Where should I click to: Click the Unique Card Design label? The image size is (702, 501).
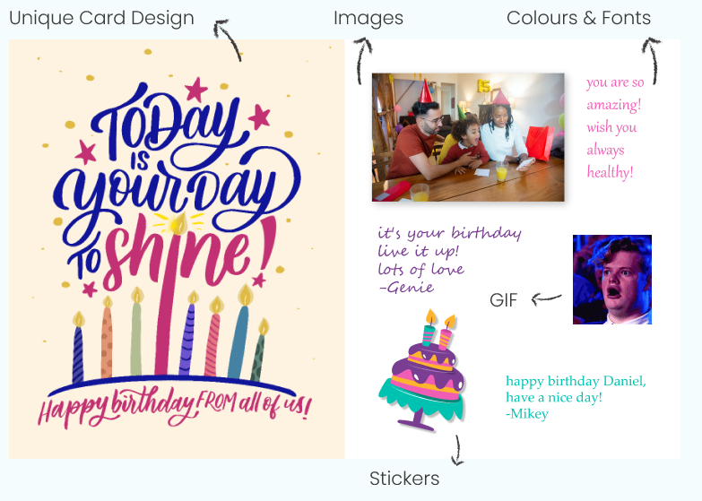101,18
